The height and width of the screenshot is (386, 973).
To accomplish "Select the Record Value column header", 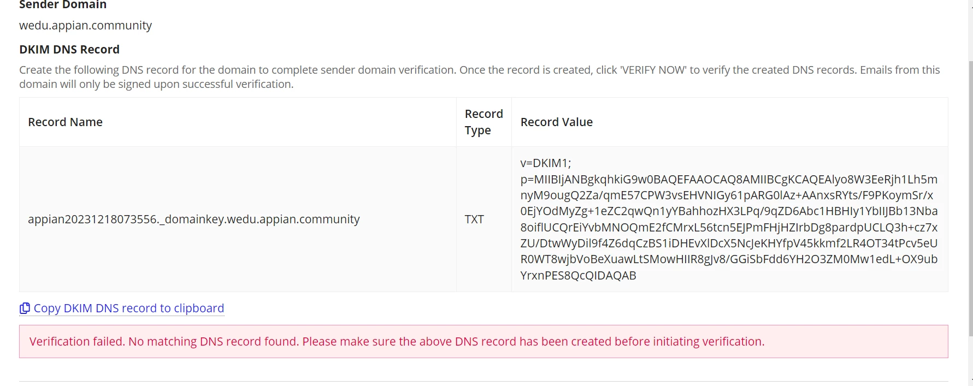I will [x=556, y=122].
